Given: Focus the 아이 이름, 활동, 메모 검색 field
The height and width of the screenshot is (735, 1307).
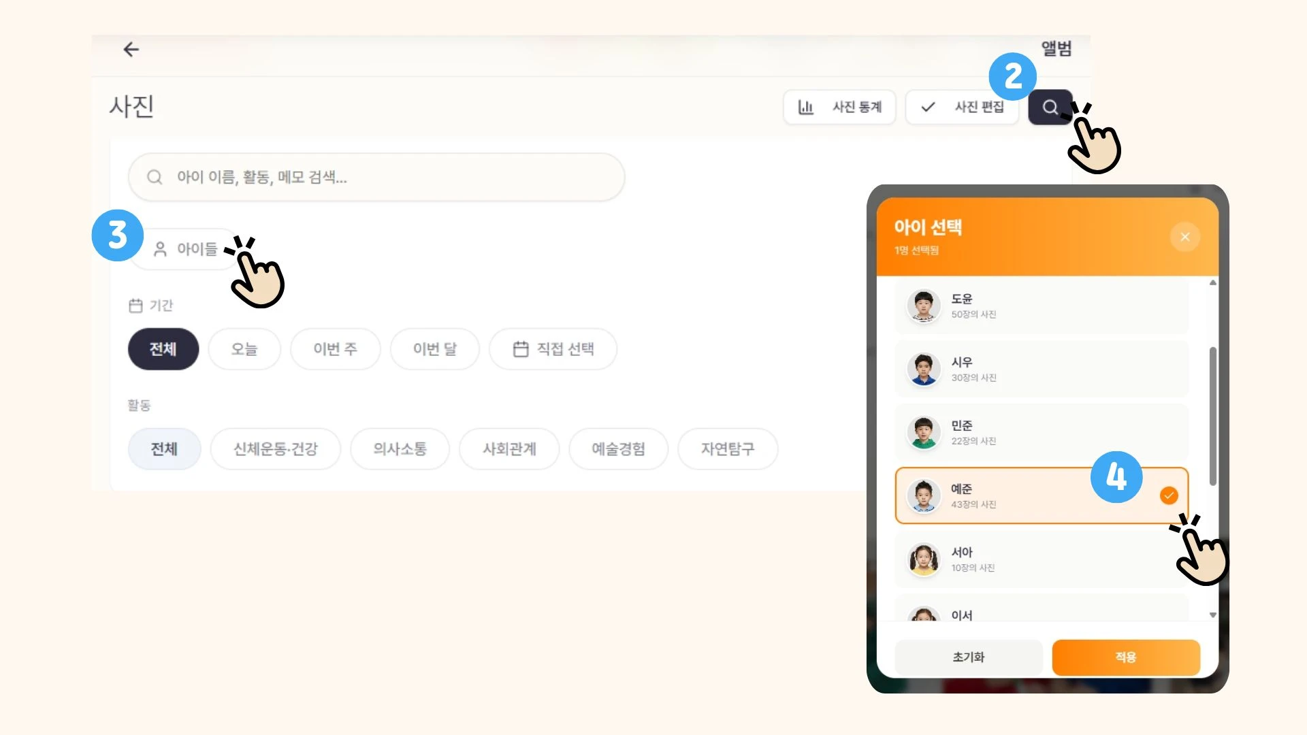Looking at the screenshot, I should pos(376,177).
